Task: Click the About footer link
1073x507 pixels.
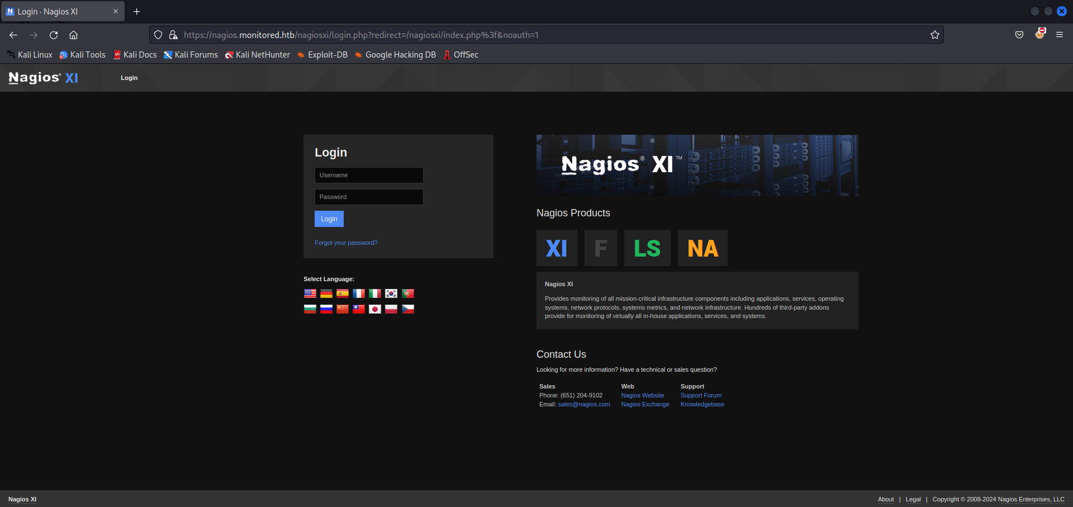Action: [x=886, y=499]
